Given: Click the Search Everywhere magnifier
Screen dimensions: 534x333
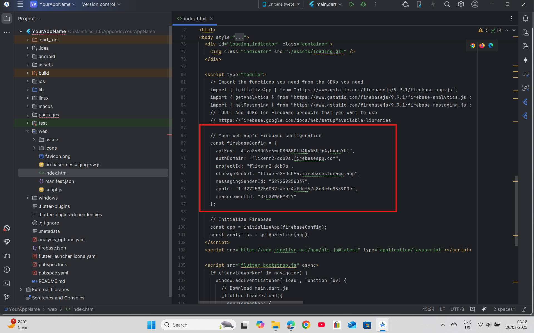Looking at the screenshot, I should (x=447, y=4).
